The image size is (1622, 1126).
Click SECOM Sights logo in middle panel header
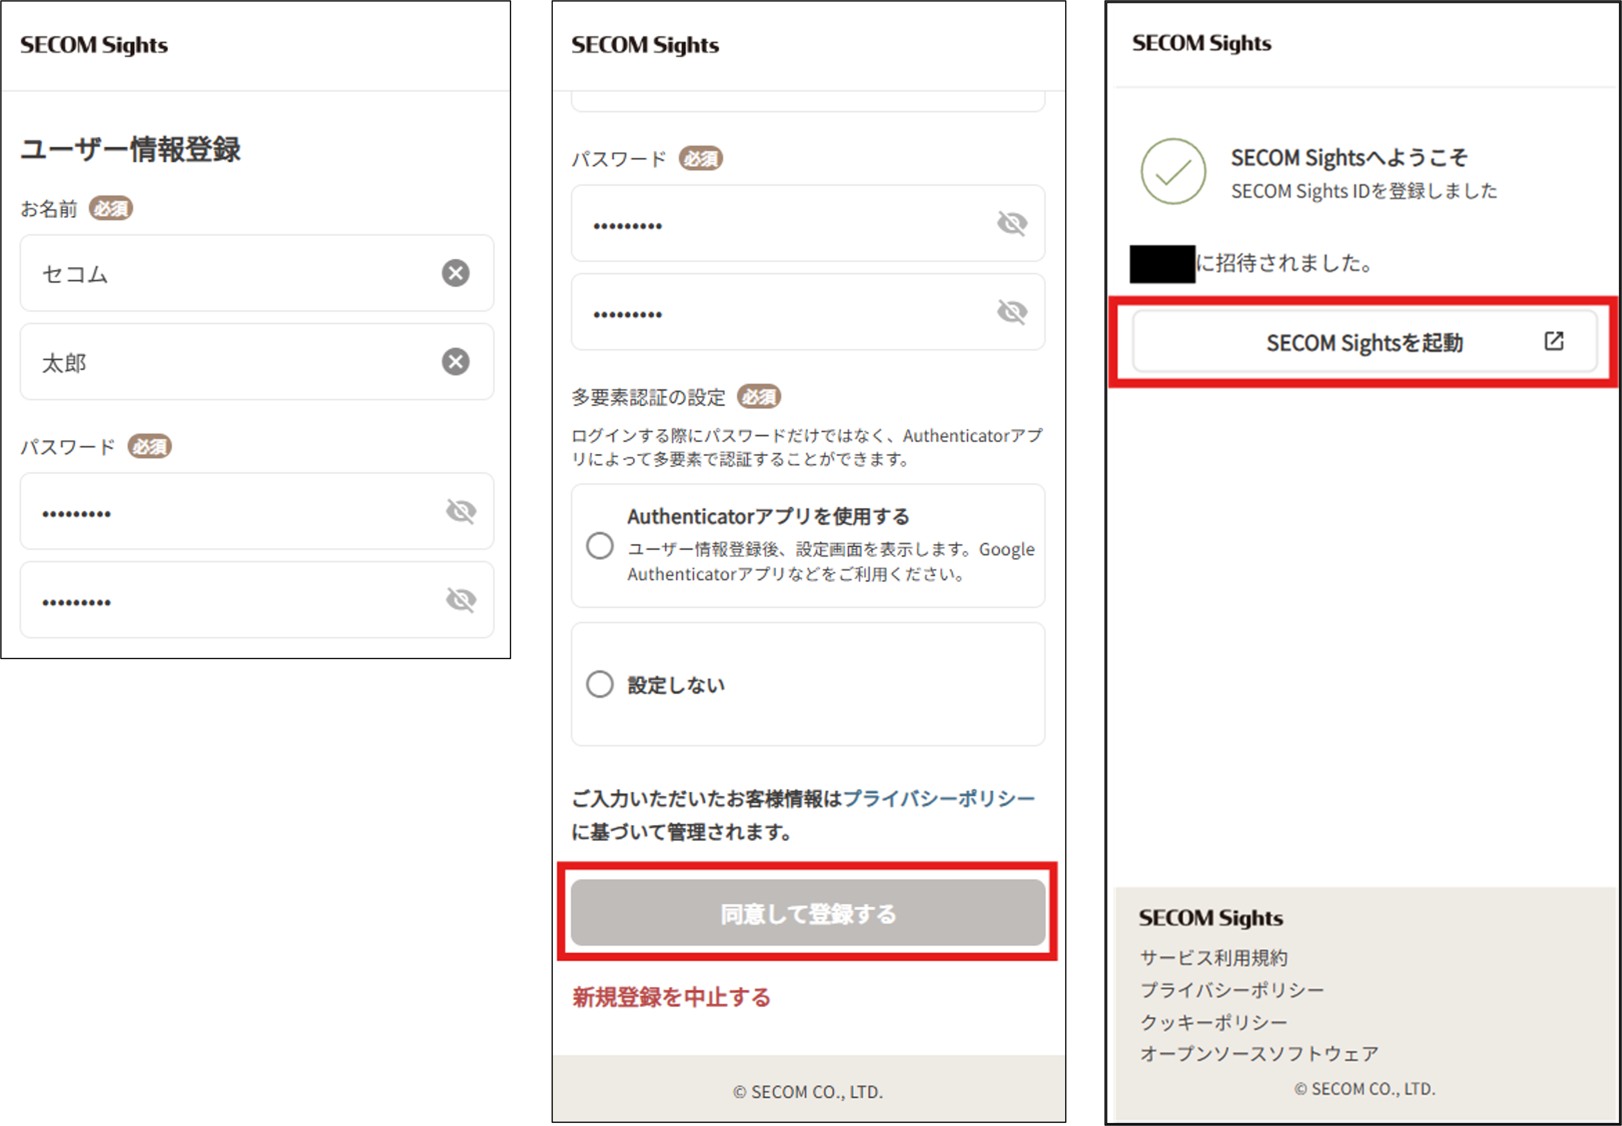click(645, 45)
